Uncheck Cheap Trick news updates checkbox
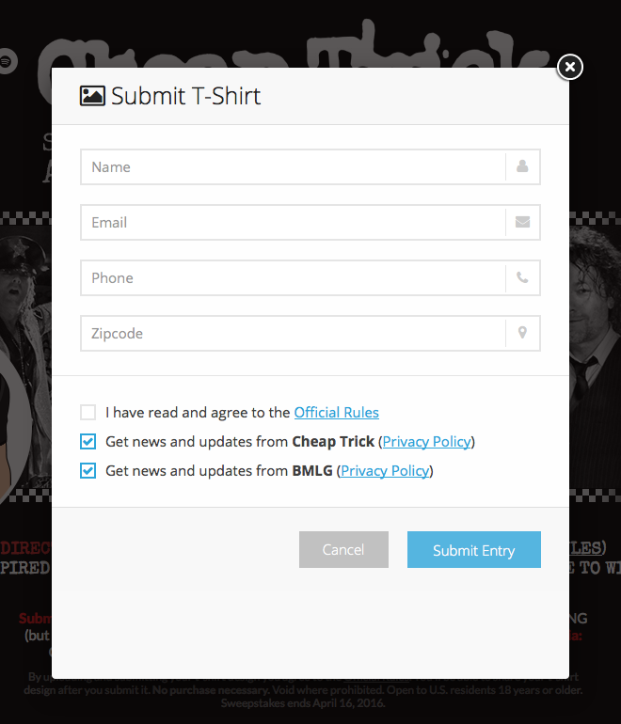The image size is (621, 724). (88, 441)
